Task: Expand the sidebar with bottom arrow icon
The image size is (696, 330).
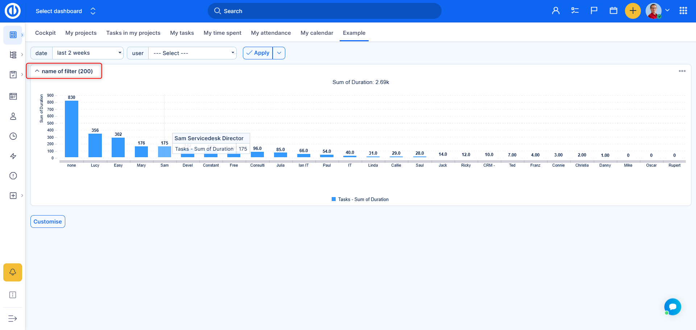Action: coord(13,318)
